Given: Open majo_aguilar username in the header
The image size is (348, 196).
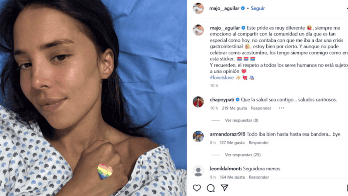Looking at the screenshot, I should coord(224,8).
